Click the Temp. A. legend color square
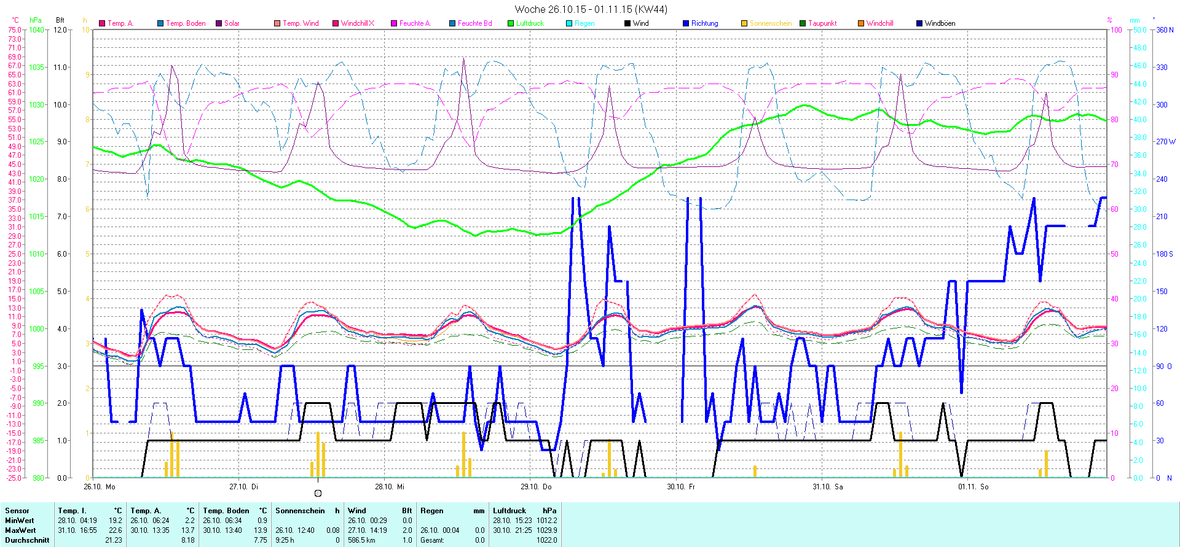The image size is (1180, 547). pos(102,23)
